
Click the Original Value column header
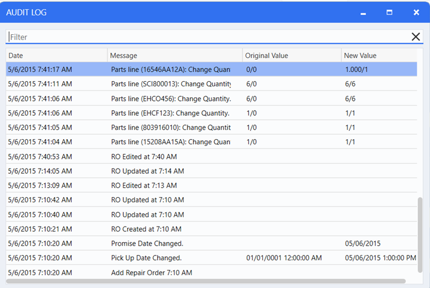coord(291,56)
